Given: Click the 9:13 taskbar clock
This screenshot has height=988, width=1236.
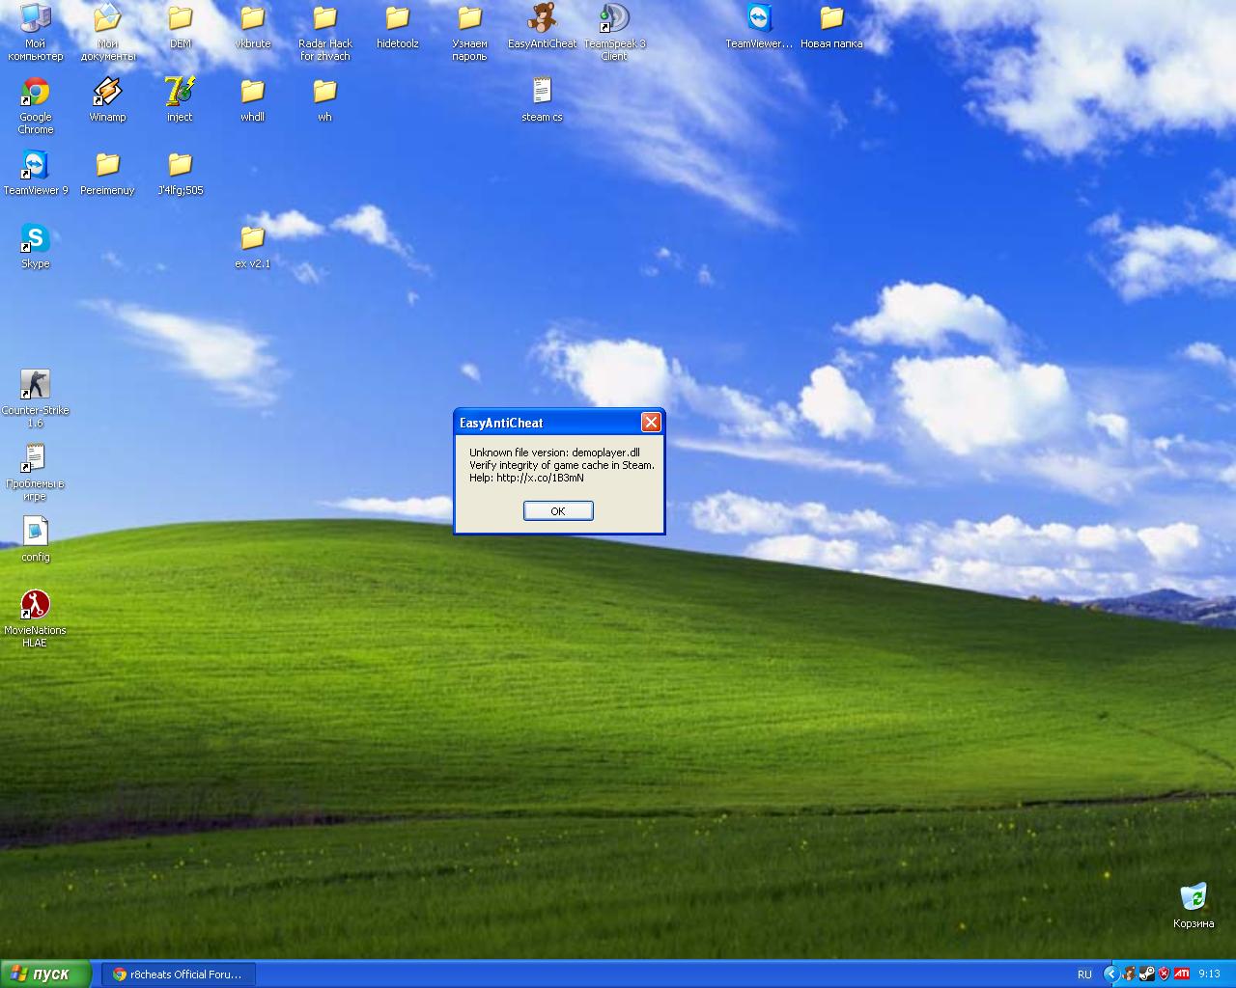Looking at the screenshot, I should [x=1209, y=974].
